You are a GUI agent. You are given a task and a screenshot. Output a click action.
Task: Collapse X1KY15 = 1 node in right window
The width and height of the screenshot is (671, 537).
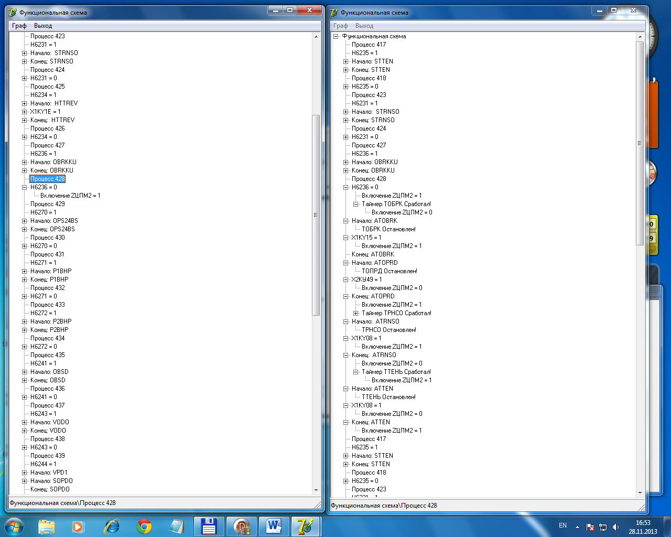pyautogui.click(x=345, y=238)
